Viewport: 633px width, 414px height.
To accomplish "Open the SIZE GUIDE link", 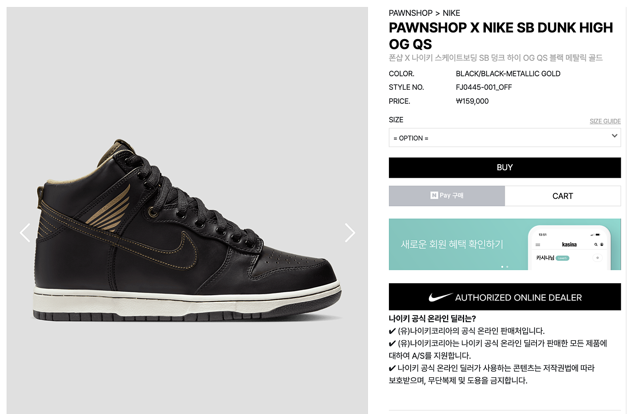I will 605,121.
